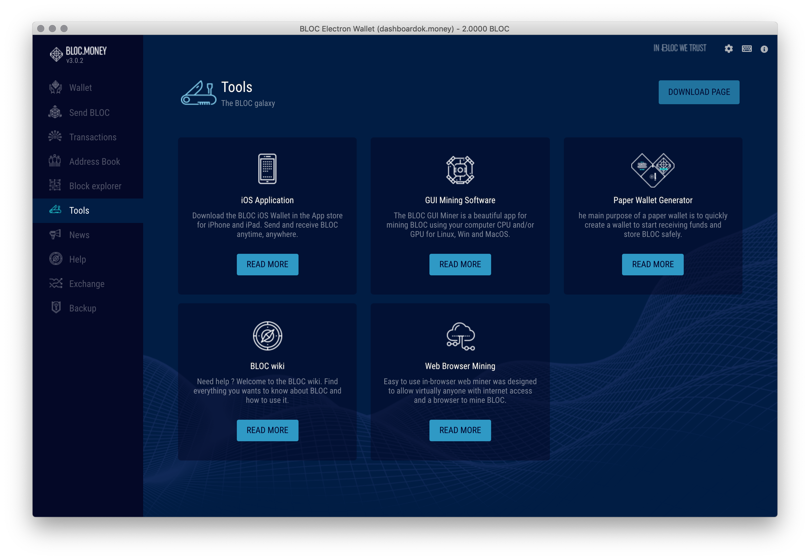Open Send BLOC in the sidebar
The height and width of the screenshot is (560, 810).
(89, 113)
